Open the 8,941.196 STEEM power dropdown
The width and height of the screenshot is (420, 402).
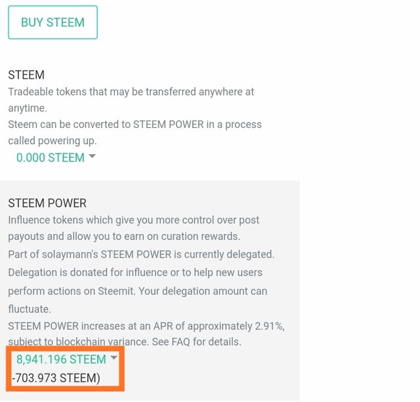(61, 359)
